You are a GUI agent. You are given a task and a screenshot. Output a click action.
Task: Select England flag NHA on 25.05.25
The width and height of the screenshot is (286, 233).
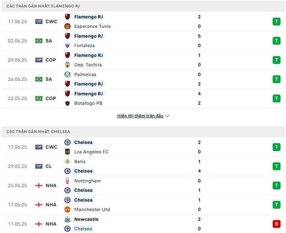point(46,186)
